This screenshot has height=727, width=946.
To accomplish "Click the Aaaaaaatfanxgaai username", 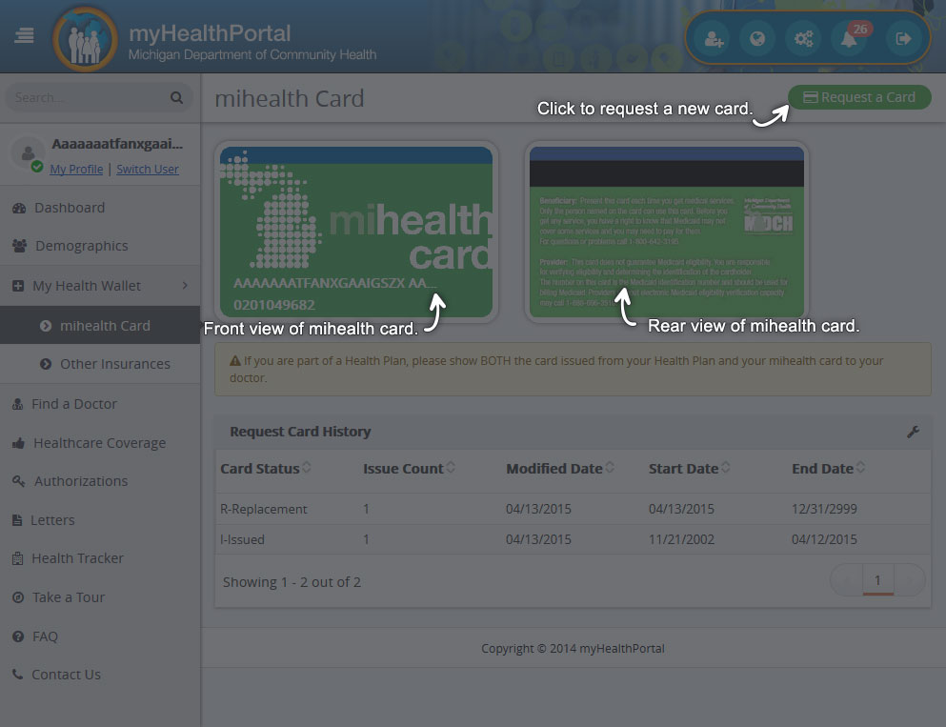I will (x=117, y=144).
